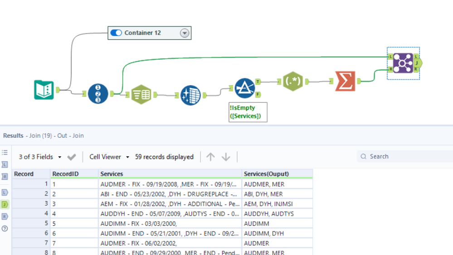Select Services cell starting 'AUDDYH - END - 05/07/2009'
This screenshot has width=453, height=255.
tap(170, 213)
